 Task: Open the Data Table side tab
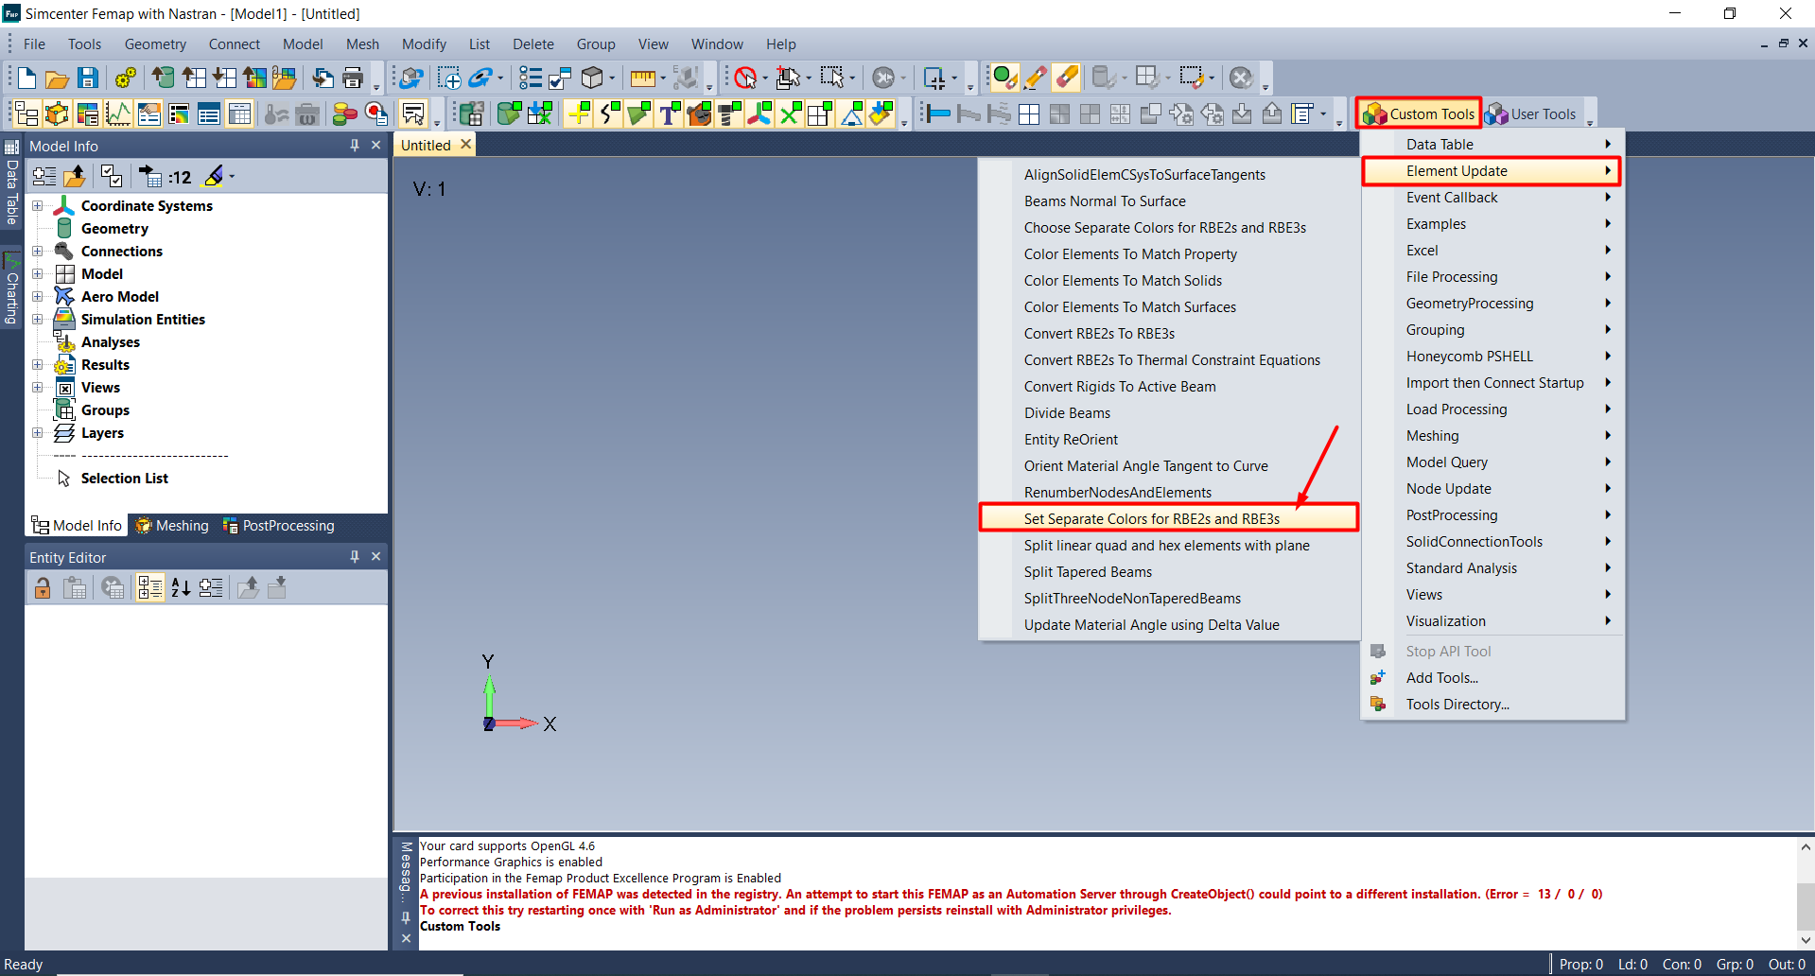[x=11, y=184]
